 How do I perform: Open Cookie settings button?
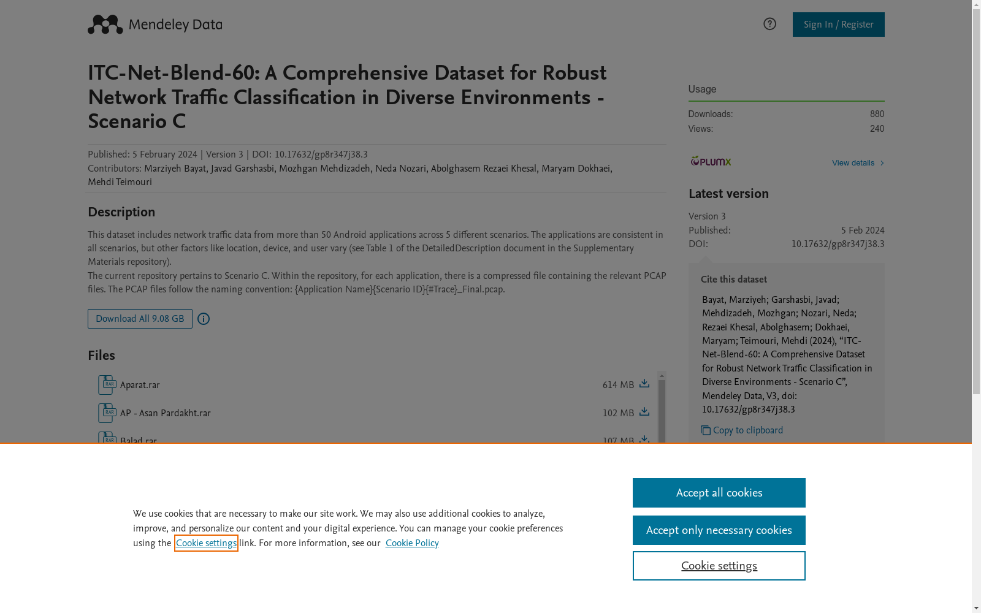click(x=719, y=566)
